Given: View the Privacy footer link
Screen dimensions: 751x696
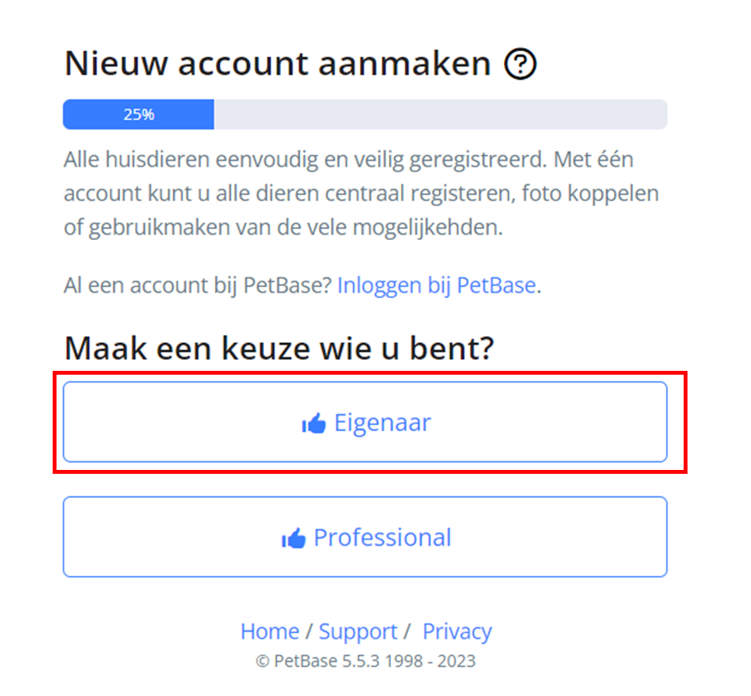Looking at the screenshot, I should (457, 631).
